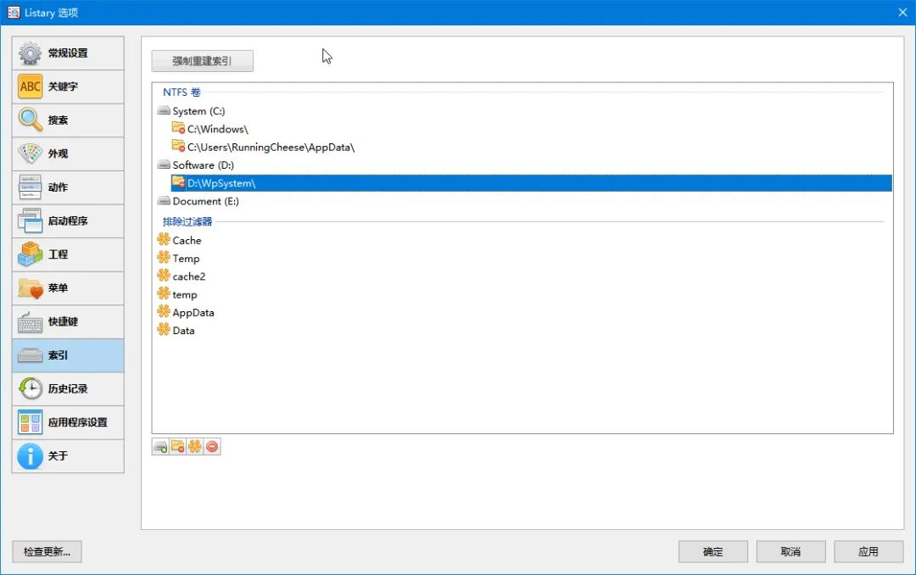
Task: Click the filter icon beside Cache
Action: (164, 239)
